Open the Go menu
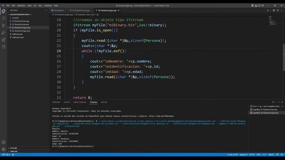 pyautogui.click(x=35, y=5)
